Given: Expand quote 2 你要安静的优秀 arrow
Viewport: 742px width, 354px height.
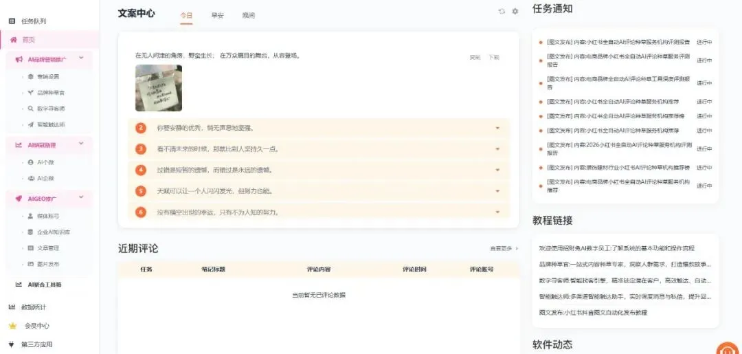Looking at the screenshot, I should pos(497,129).
